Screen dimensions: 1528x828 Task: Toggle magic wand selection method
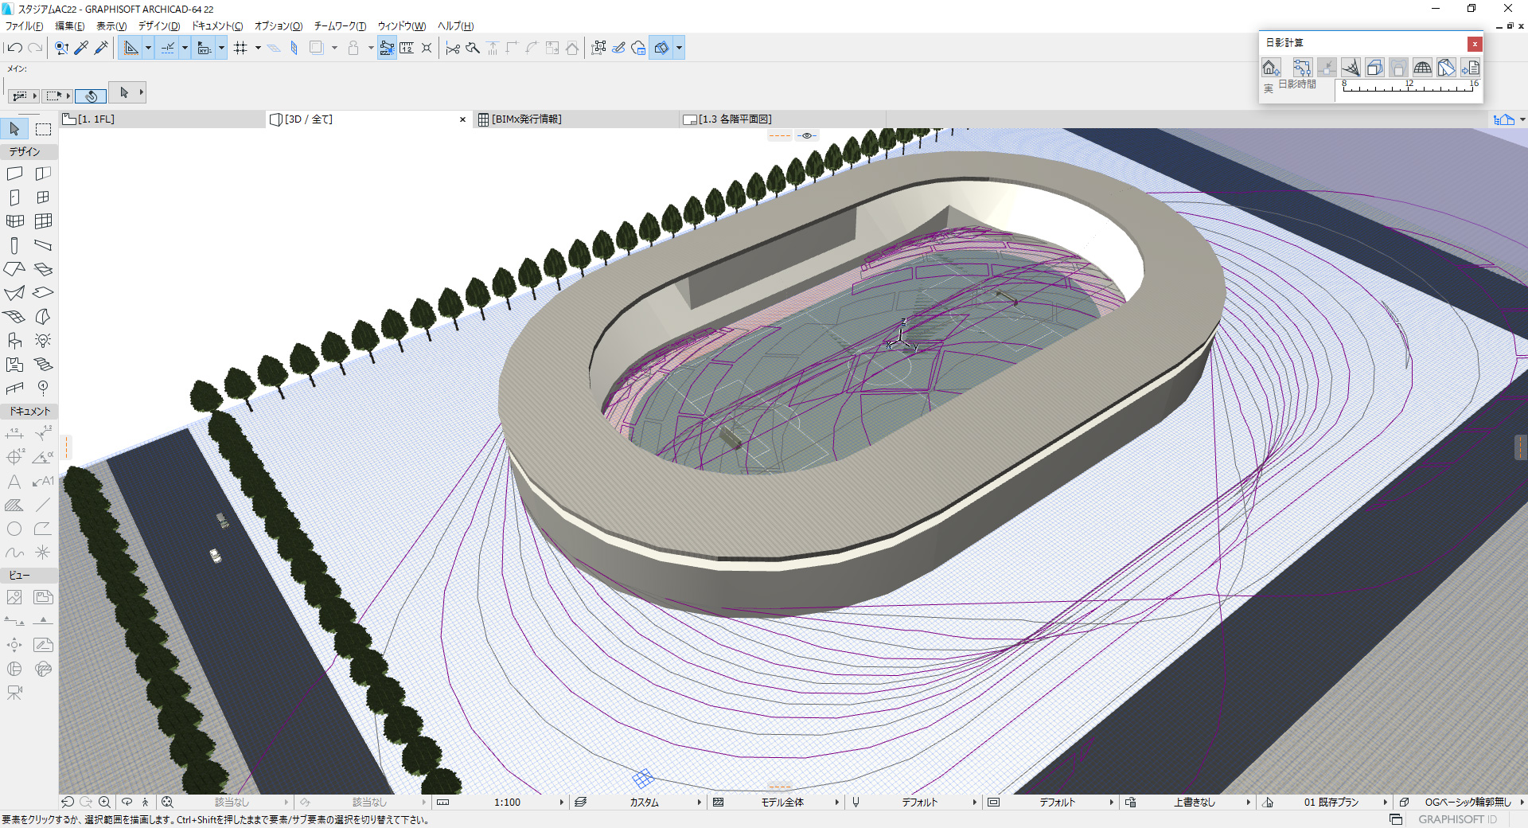91,96
